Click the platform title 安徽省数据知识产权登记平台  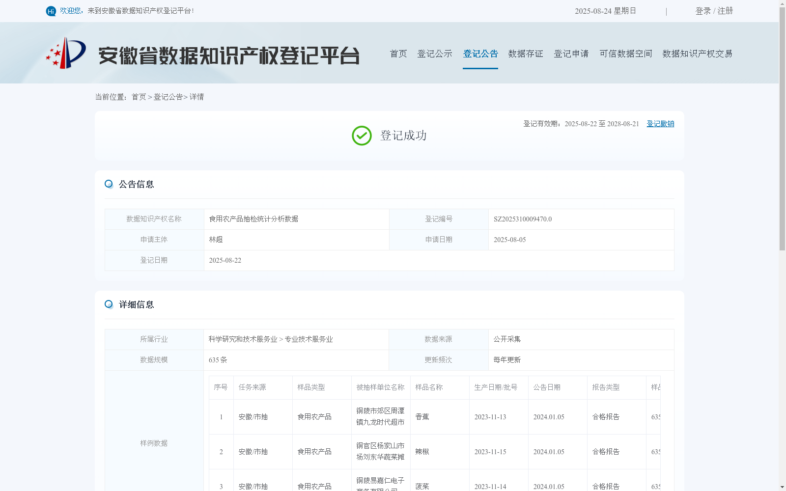click(229, 55)
